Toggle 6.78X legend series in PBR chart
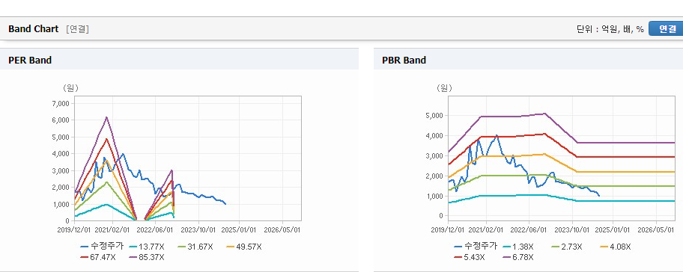This screenshot has height=272, width=683. pyautogui.click(x=517, y=257)
